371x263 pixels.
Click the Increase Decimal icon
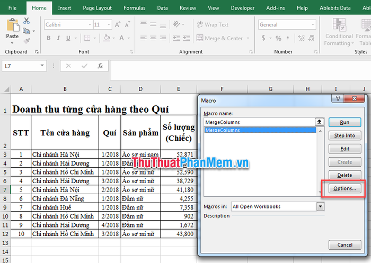click(x=302, y=38)
